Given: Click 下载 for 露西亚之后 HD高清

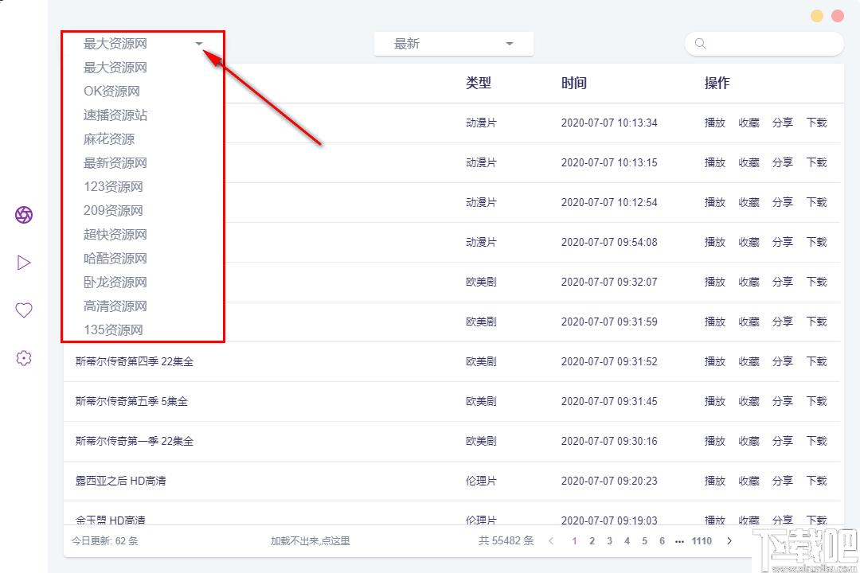Looking at the screenshot, I should tap(816, 481).
